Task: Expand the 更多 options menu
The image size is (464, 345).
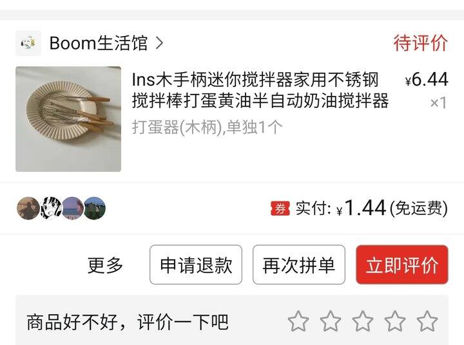Action: (105, 265)
